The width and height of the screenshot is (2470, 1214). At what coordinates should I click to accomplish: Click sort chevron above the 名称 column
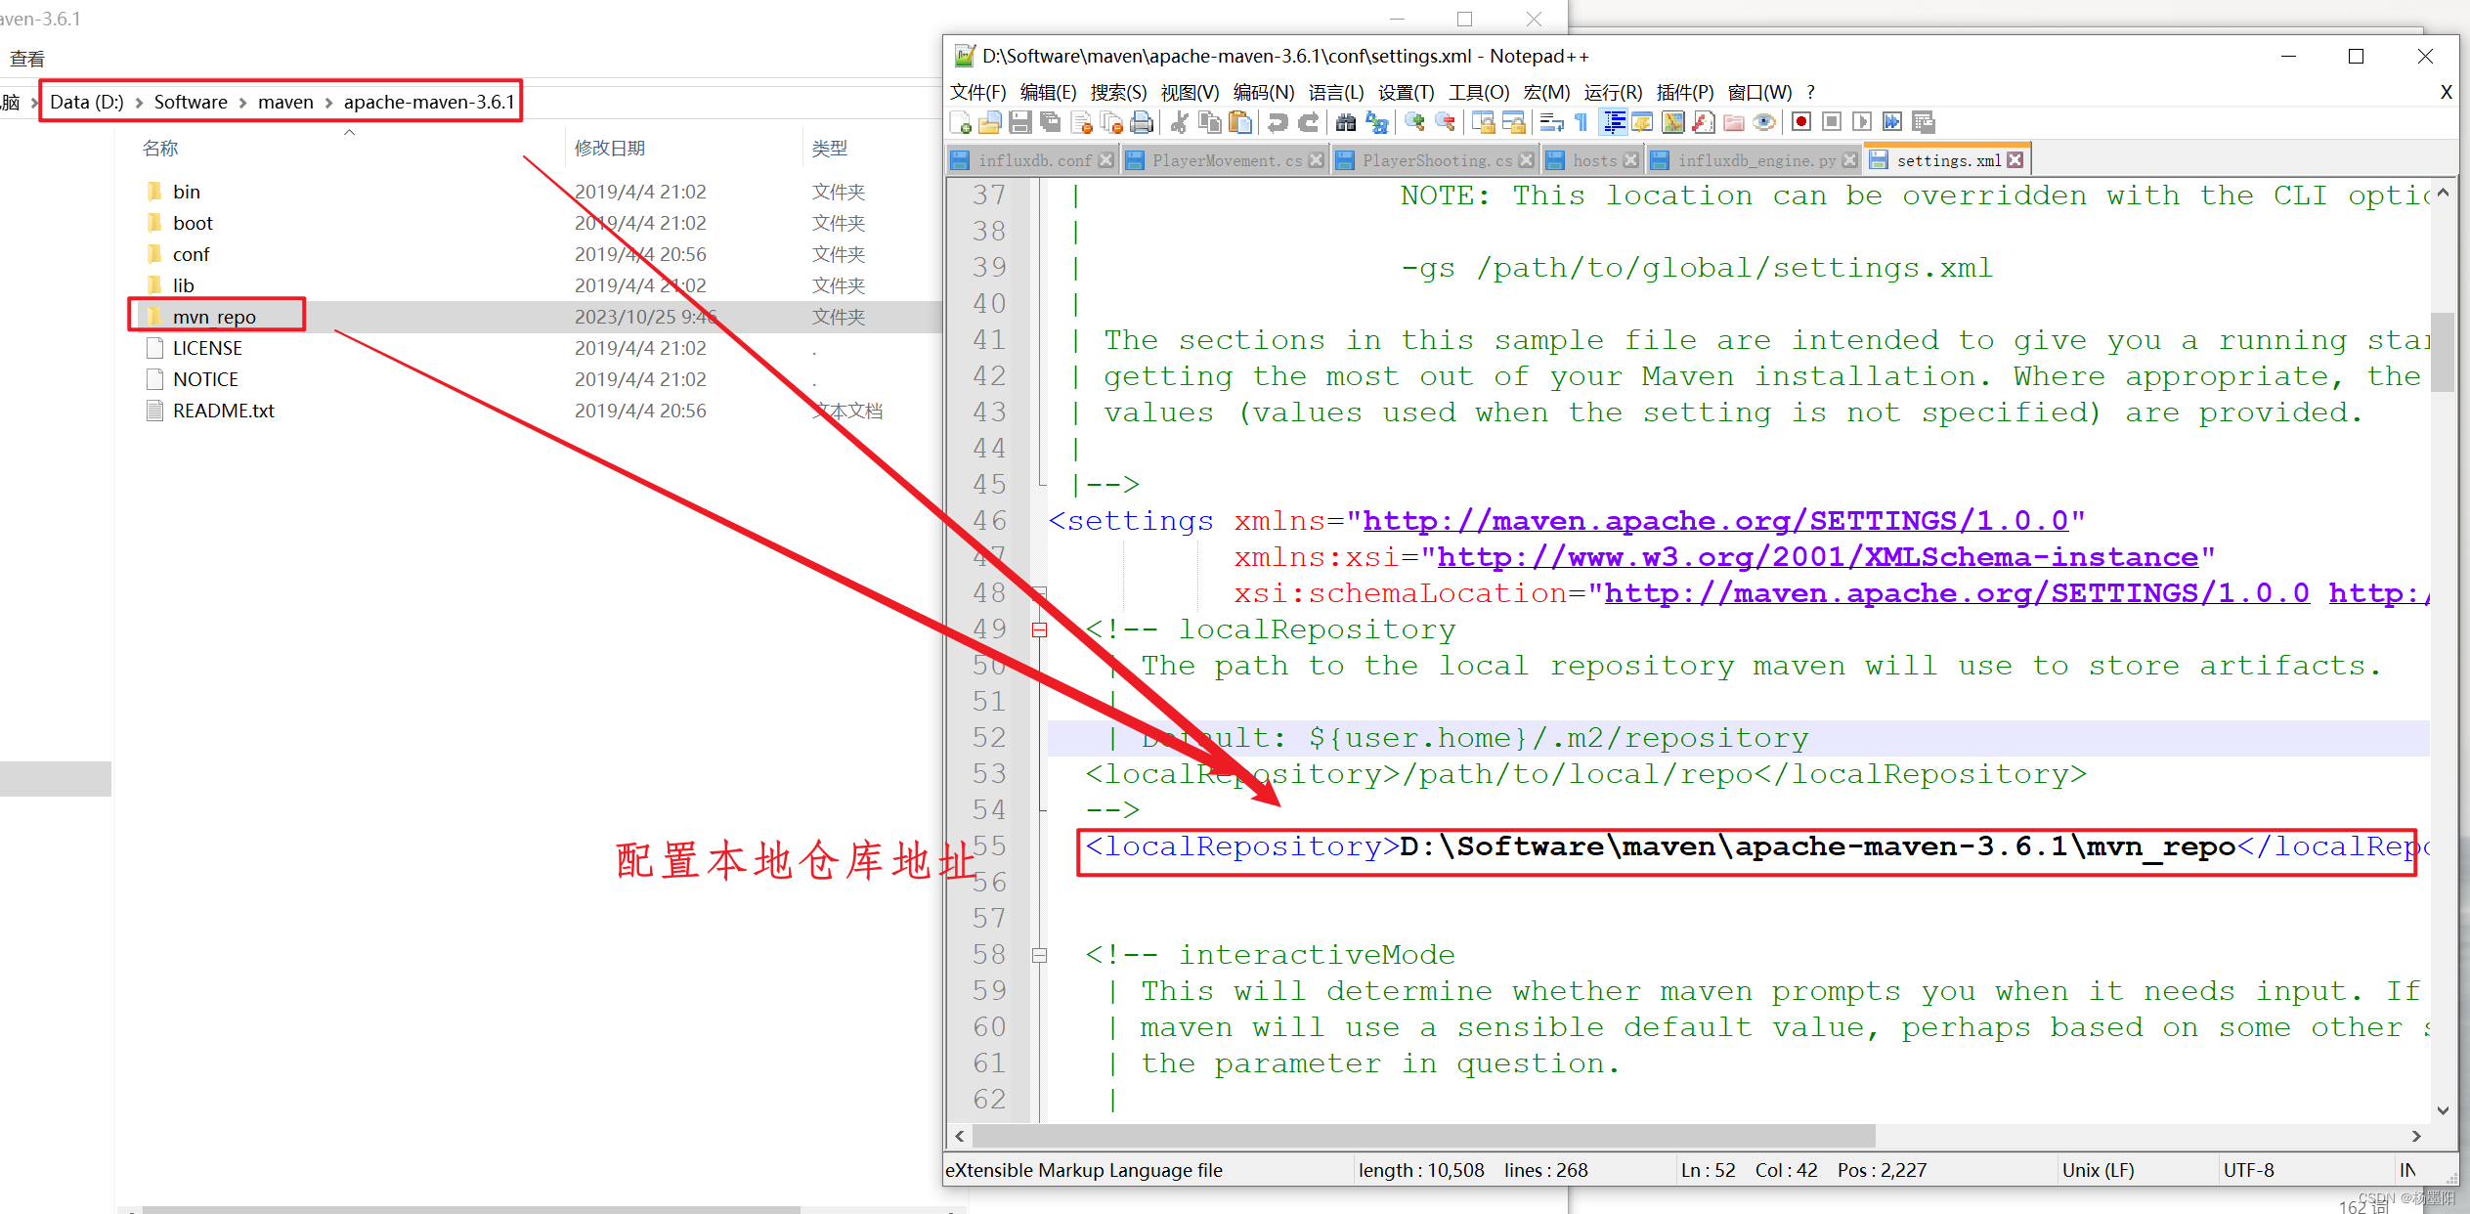tap(349, 132)
